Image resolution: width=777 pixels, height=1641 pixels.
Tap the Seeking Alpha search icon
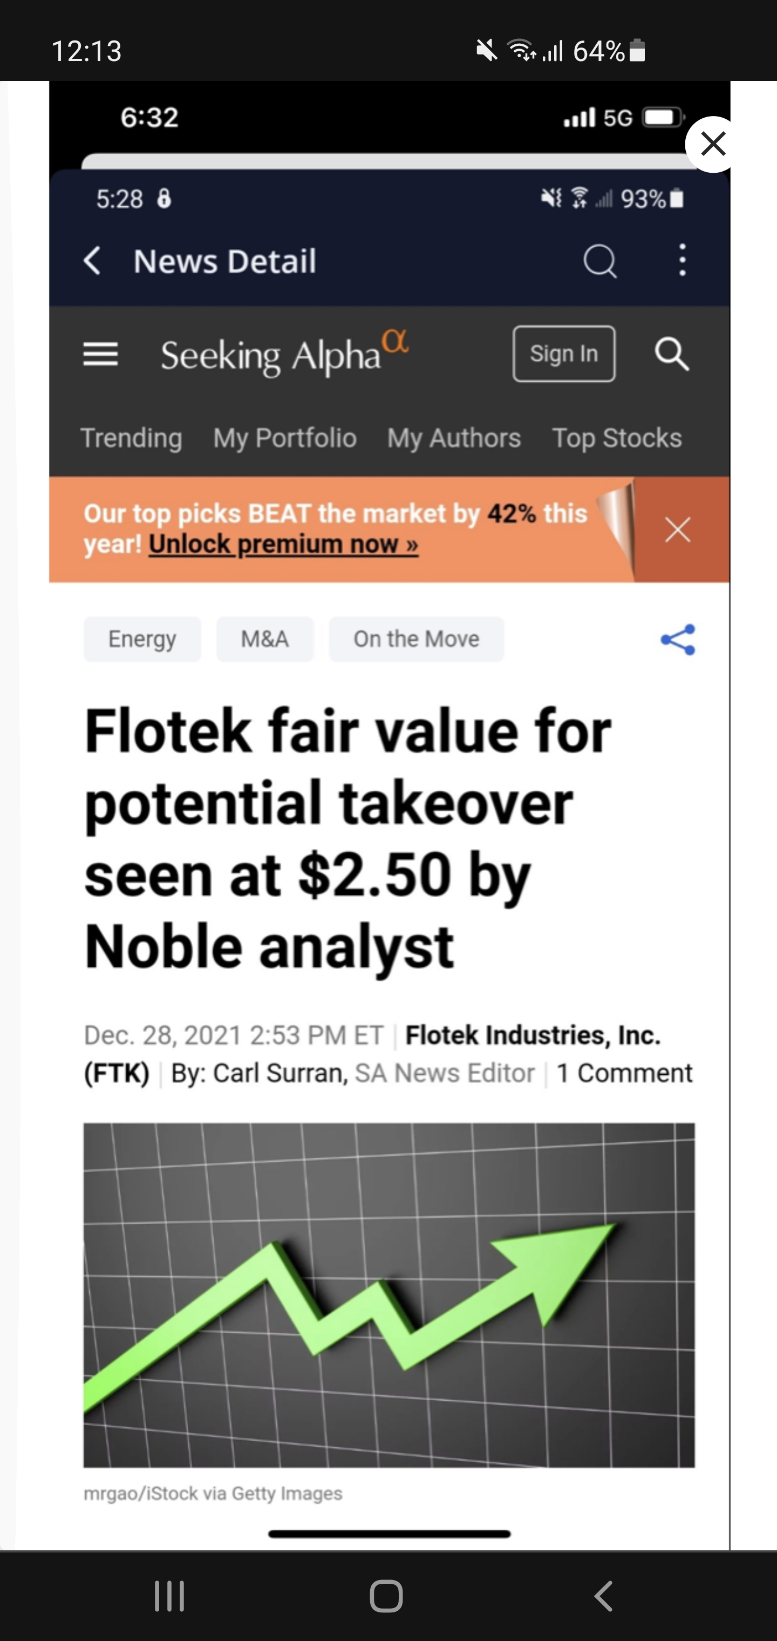672,354
